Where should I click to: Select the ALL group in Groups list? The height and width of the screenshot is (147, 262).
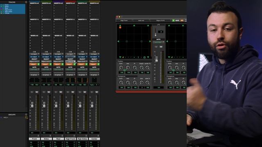(6, 118)
